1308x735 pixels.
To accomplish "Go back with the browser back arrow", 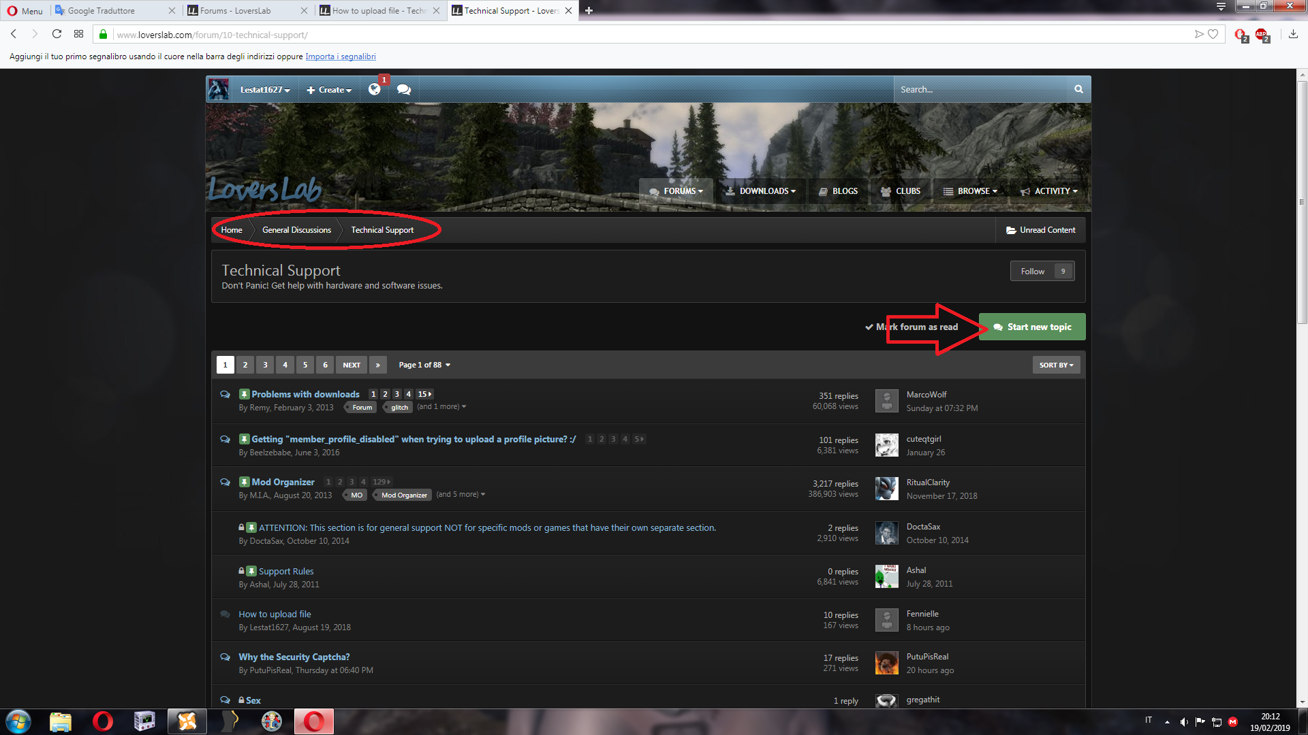I will coord(14,34).
